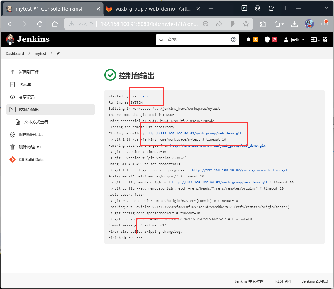334x289 pixels.
Task: Open the REST API footer link
Action: [x=283, y=281]
